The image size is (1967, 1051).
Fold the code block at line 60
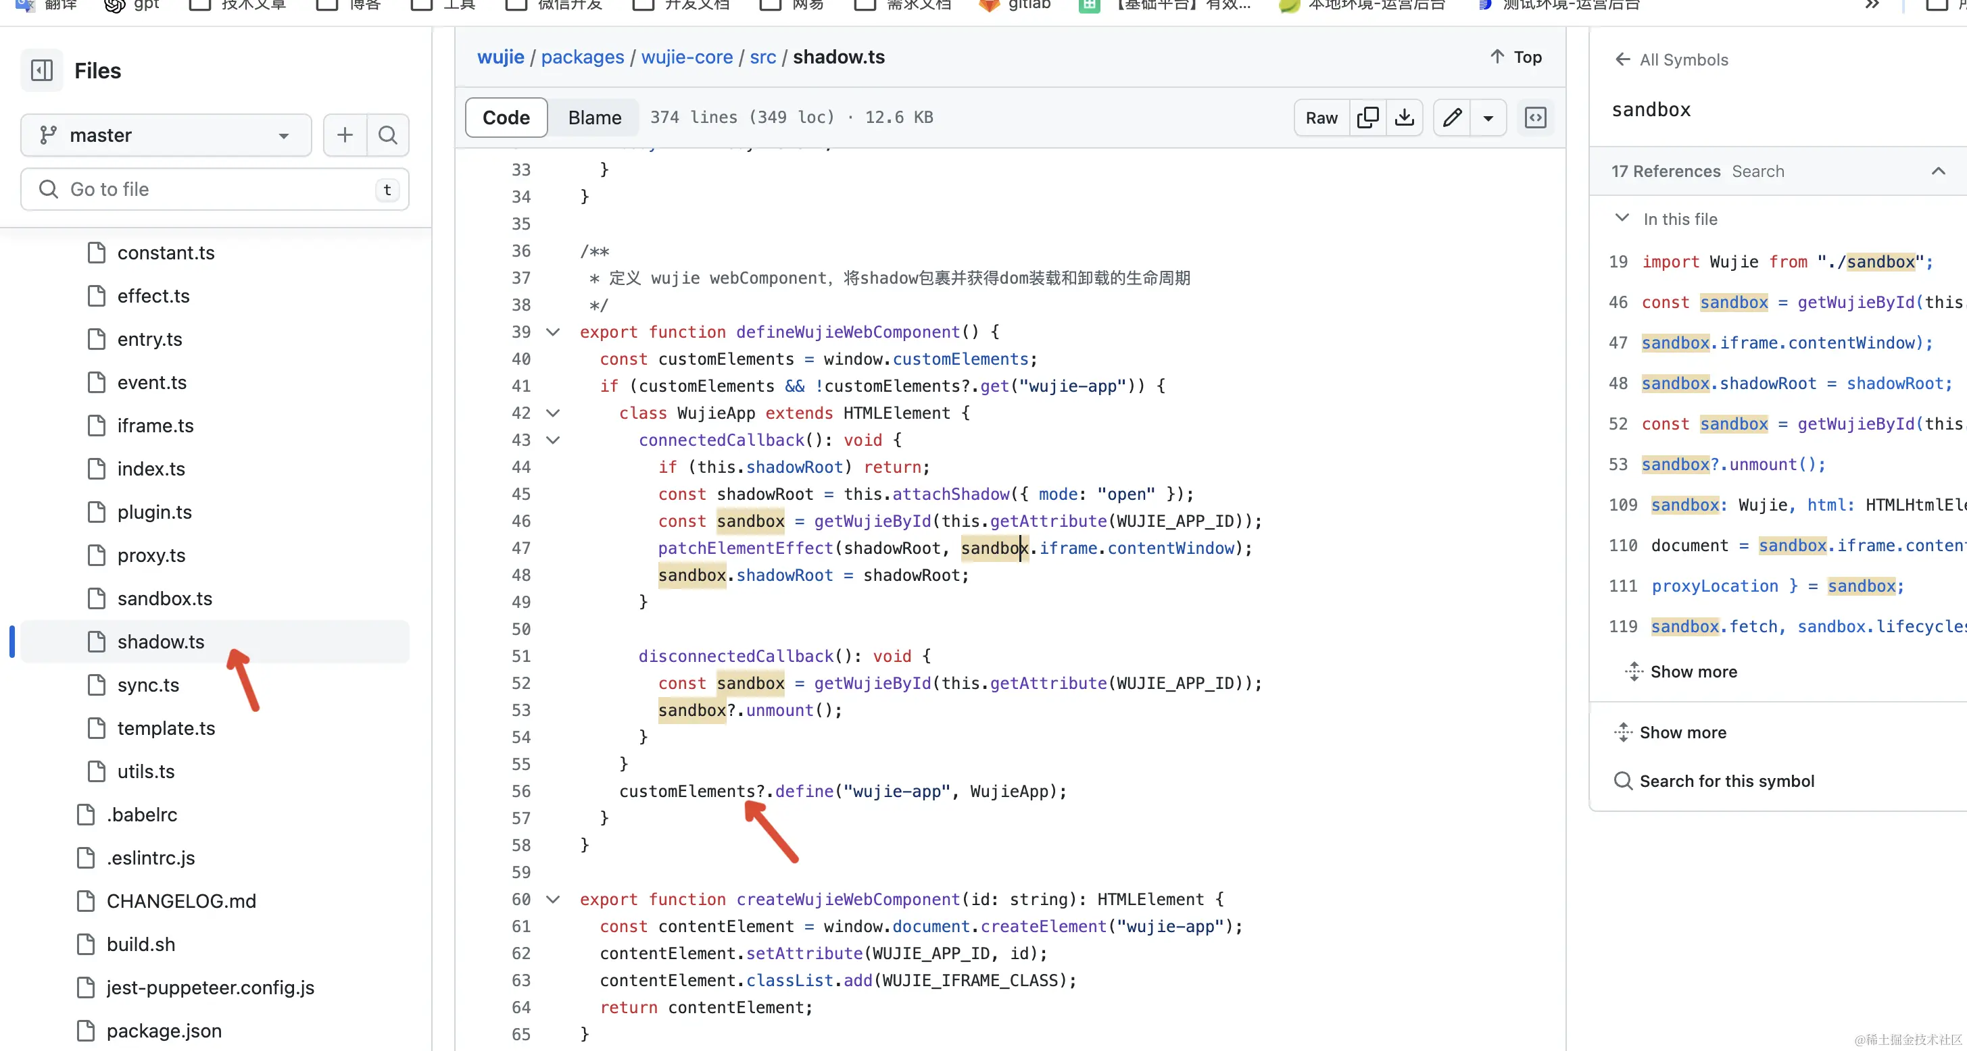point(553,899)
